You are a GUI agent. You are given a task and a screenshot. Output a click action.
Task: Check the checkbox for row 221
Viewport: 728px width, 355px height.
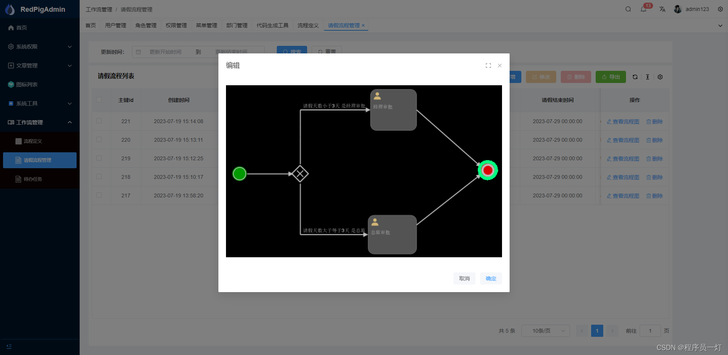(99, 121)
